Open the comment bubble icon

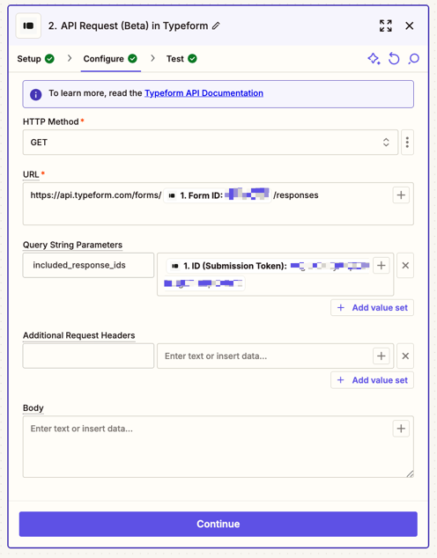[x=413, y=59]
